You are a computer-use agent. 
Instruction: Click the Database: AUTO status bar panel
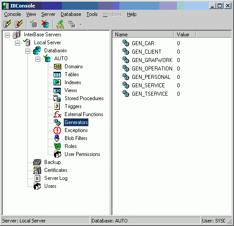click(x=146, y=221)
